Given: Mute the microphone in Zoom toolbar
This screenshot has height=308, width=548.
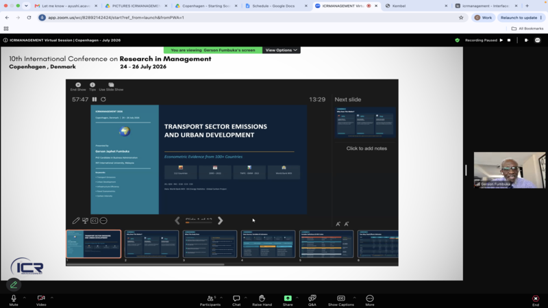Looking at the screenshot, I should point(14,300).
